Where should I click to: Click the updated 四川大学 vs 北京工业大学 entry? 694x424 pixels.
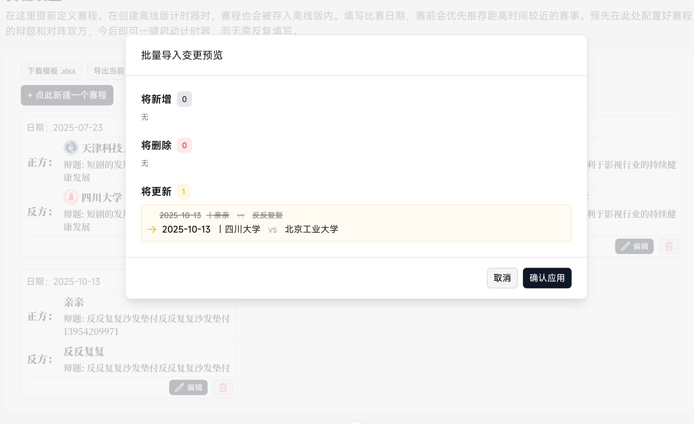[250, 229]
